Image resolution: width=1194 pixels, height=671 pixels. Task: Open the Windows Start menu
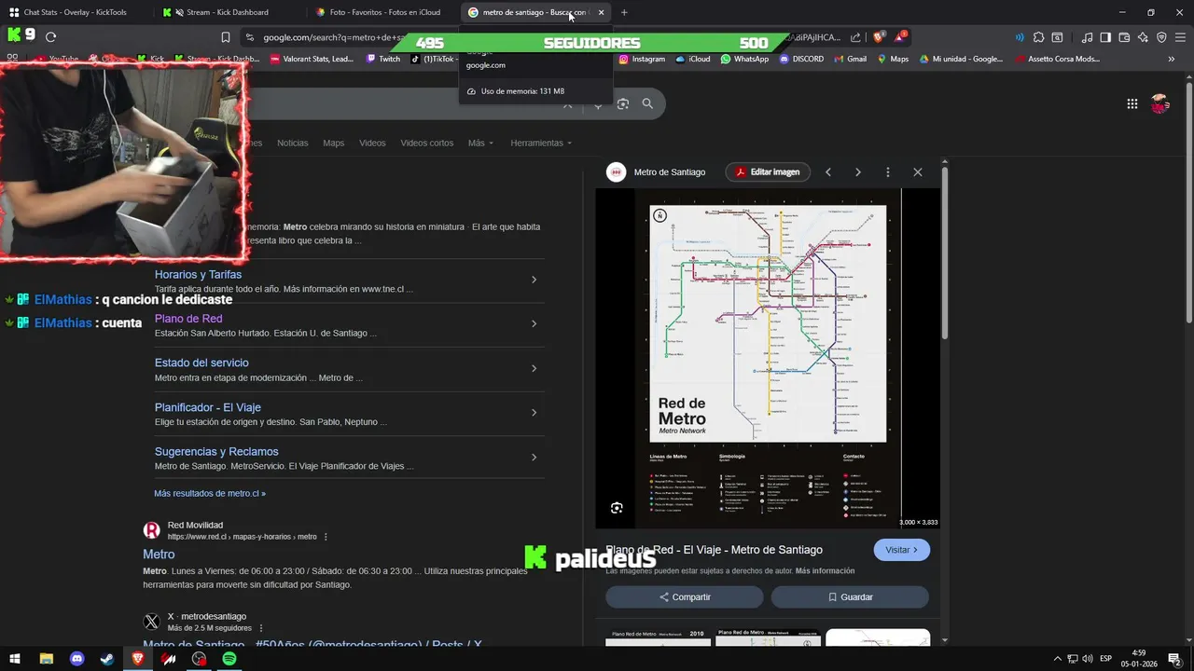(15, 659)
